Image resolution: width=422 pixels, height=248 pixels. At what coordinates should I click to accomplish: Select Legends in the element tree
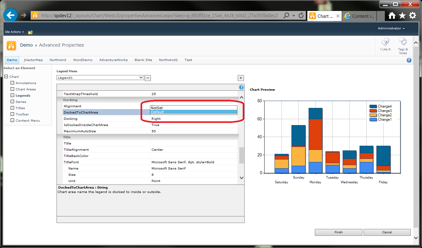coord(23,95)
